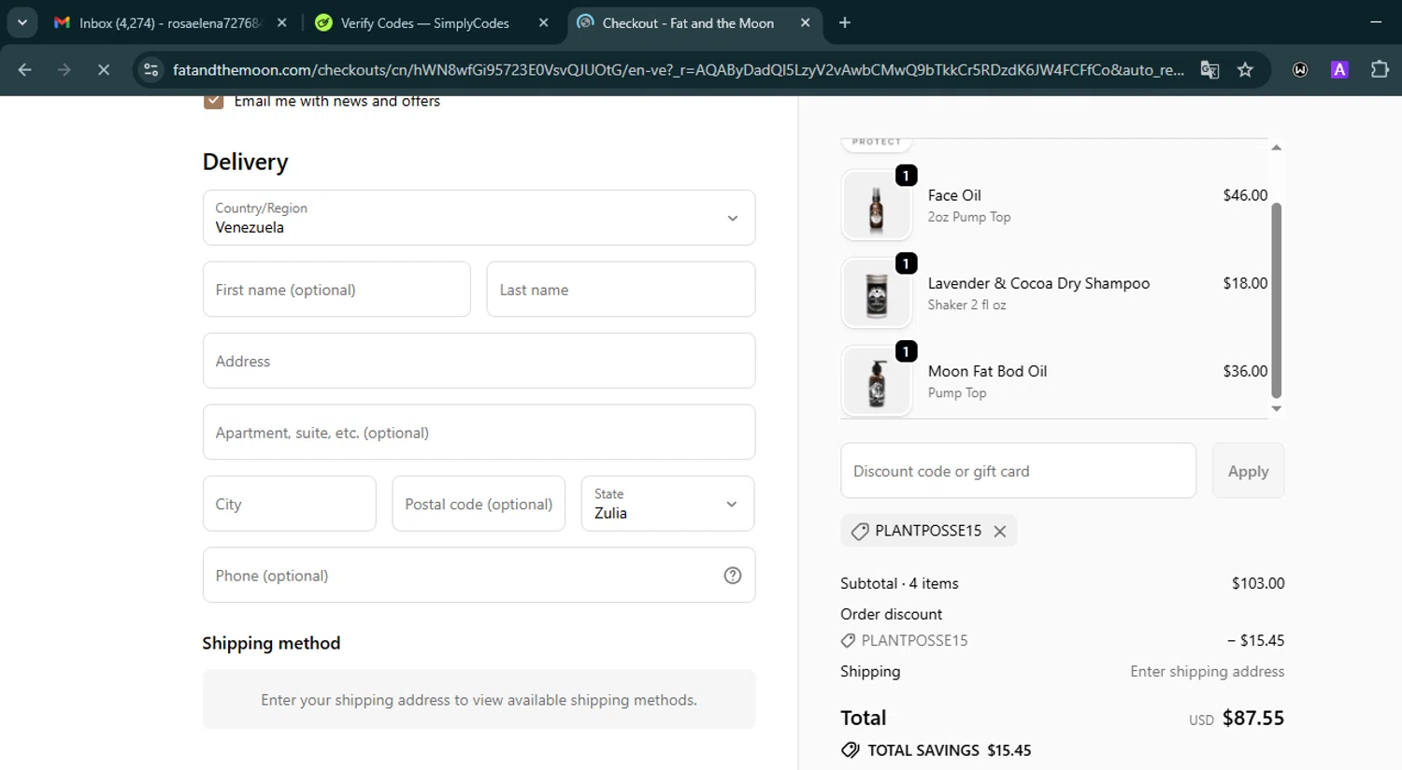Click the order summary scroll down arrow
This screenshot has height=770, width=1402.
tap(1276, 409)
